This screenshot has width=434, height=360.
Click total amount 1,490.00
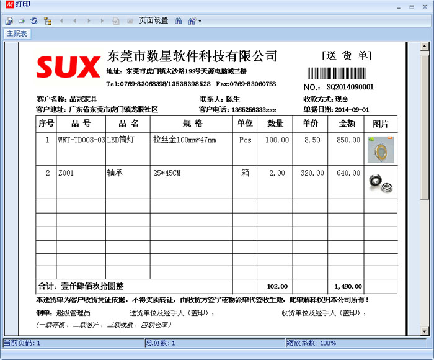348,287
